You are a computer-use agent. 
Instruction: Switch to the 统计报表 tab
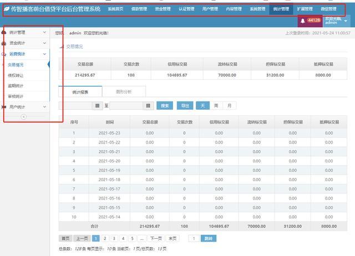click(80, 92)
